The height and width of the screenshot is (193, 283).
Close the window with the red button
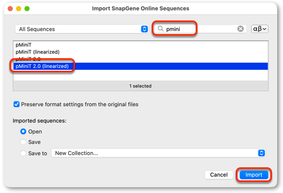coord(11,8)
